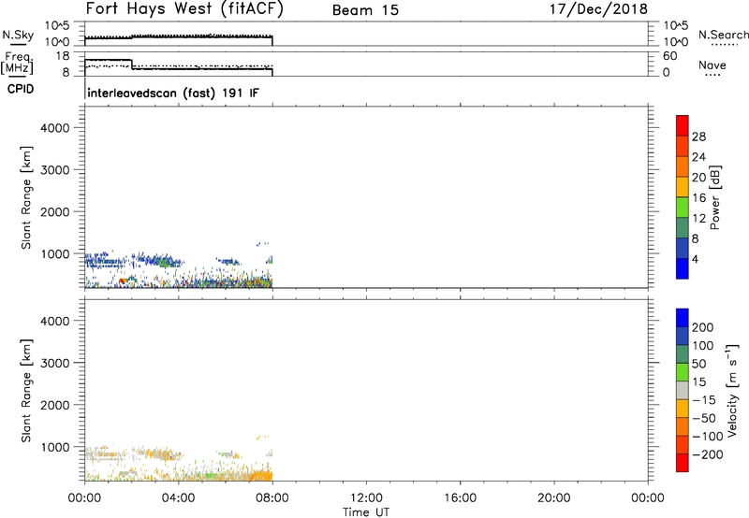Click the 'Velocity [m s-1]' color bar label
Screen dimensions: 749x518
tap(731, 390)
